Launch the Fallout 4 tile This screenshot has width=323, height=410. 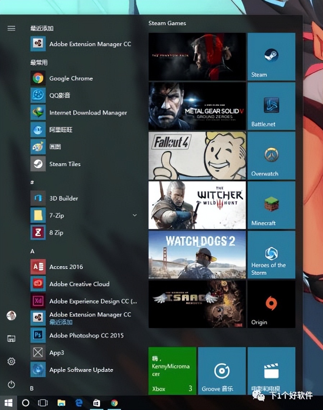[x=197, y=156]
